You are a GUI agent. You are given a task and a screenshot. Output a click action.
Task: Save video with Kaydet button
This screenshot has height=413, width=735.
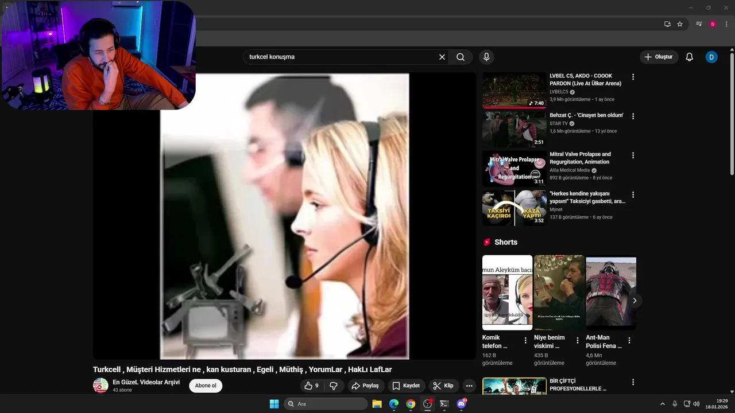[406, 385]
